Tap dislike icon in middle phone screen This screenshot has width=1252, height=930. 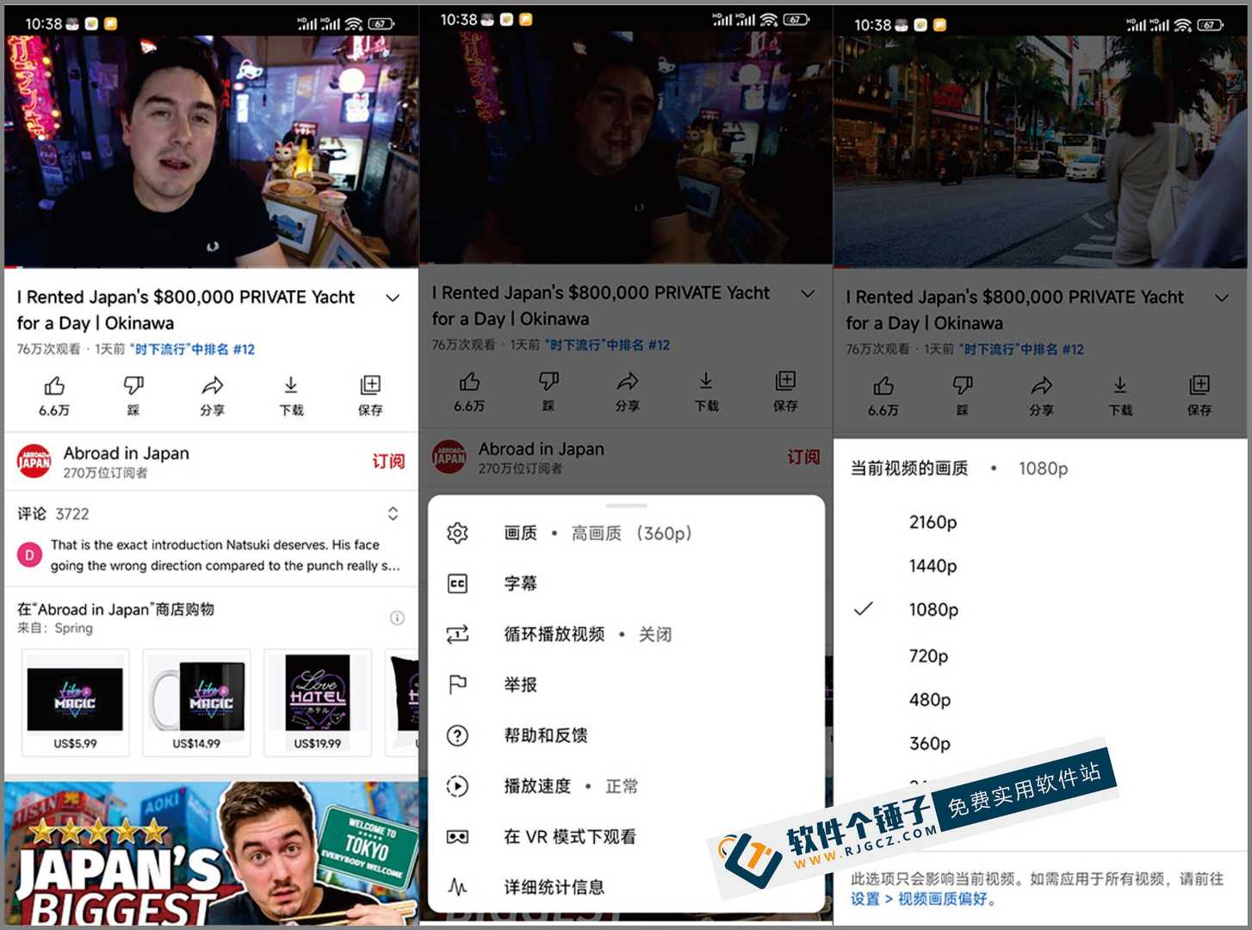tap(549, 381)
